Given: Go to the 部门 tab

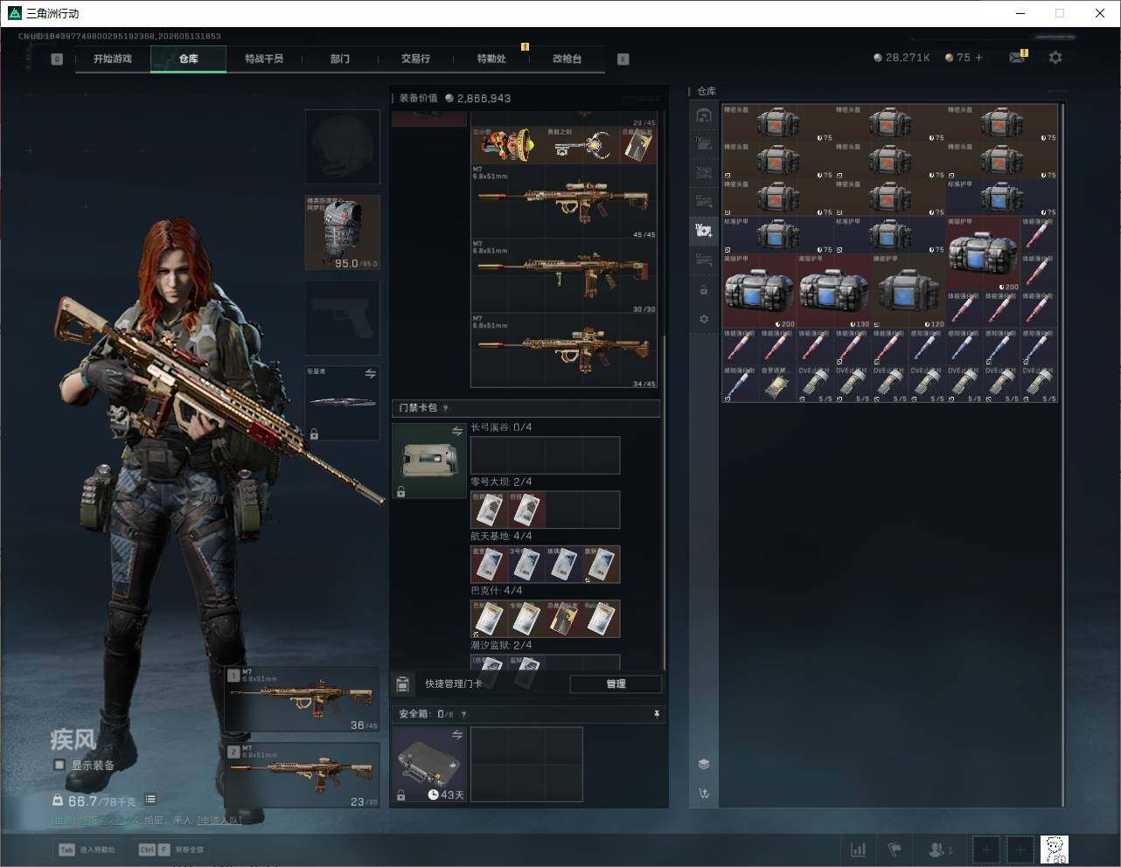Looking at the screenshot, I should point(339,59).
